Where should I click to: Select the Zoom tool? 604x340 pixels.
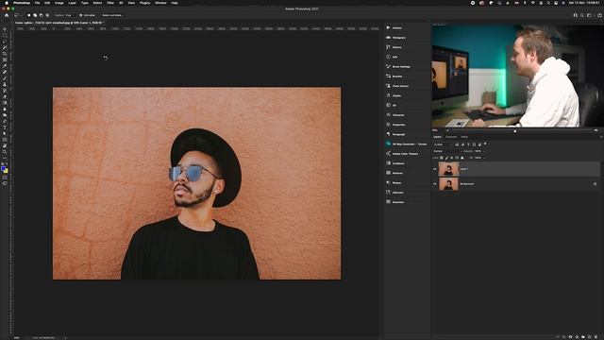tap(5, 152)
